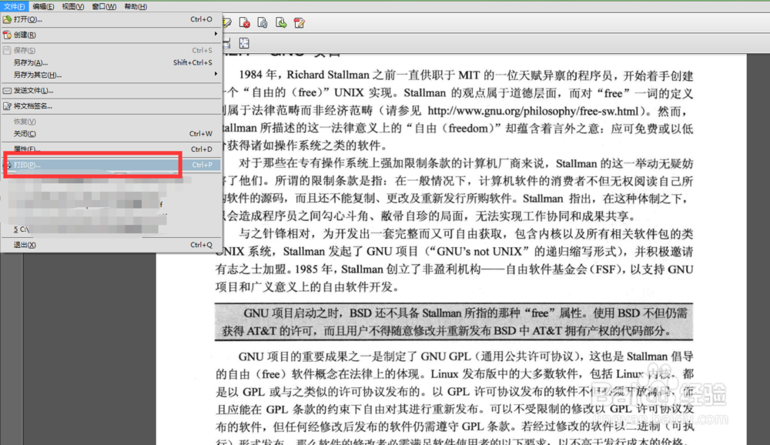Click the Shift+Ctrl+S shortcut label
This screenshot has height=445, width=770.
point(192,62)
